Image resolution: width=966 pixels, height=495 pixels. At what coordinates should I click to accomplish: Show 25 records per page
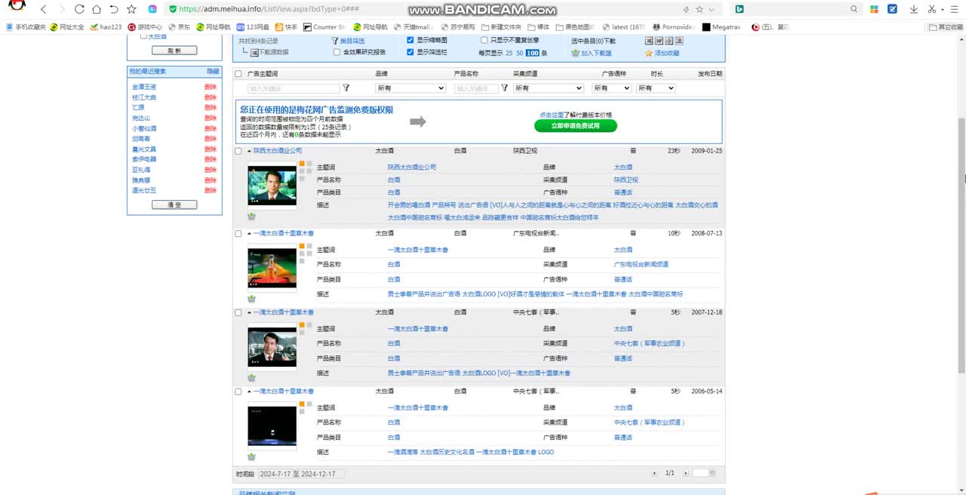pyautogui.click(x=509, y=53)
